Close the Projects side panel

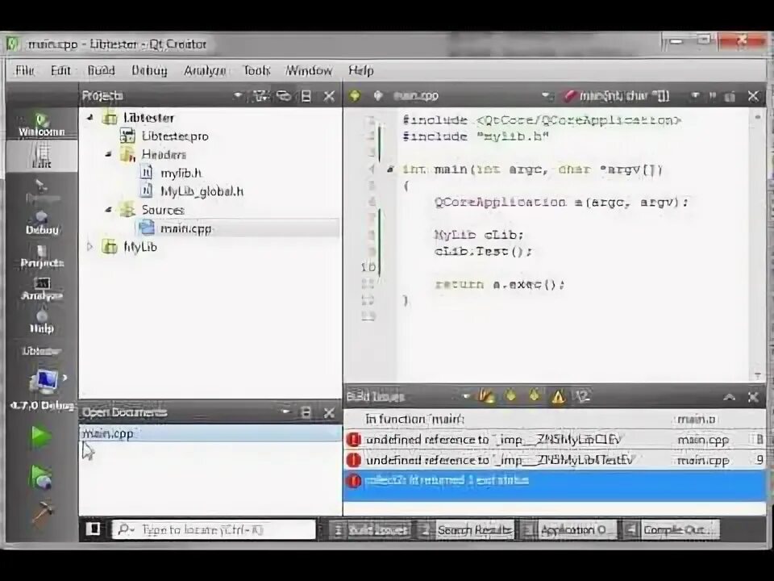pos(329,96)
